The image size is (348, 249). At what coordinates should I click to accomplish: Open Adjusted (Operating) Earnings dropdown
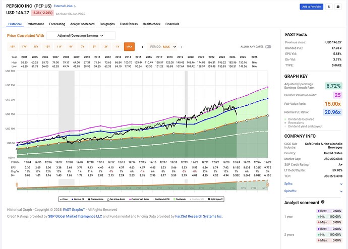pyautogui.click(x=81, y=36)
